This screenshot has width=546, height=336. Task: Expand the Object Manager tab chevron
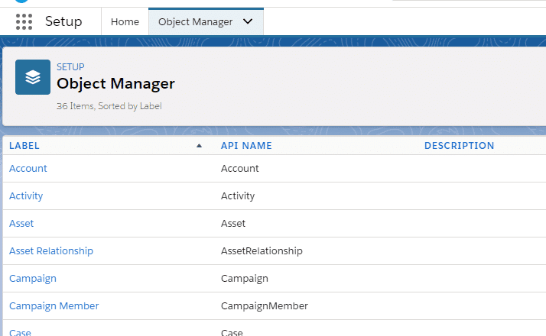tap(248, 21)
